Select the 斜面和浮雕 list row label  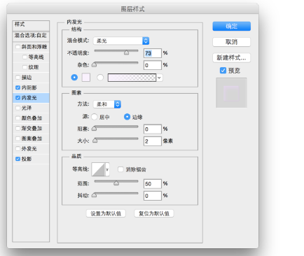(34, 47)
